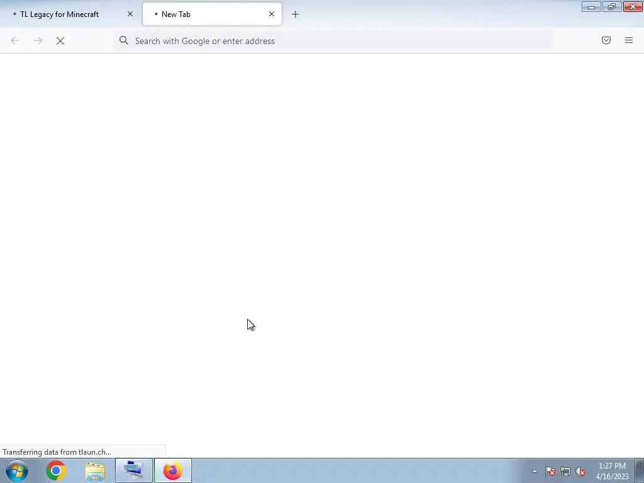
Task: Restore down the Firefox window
Action: (x=612, y=7)
